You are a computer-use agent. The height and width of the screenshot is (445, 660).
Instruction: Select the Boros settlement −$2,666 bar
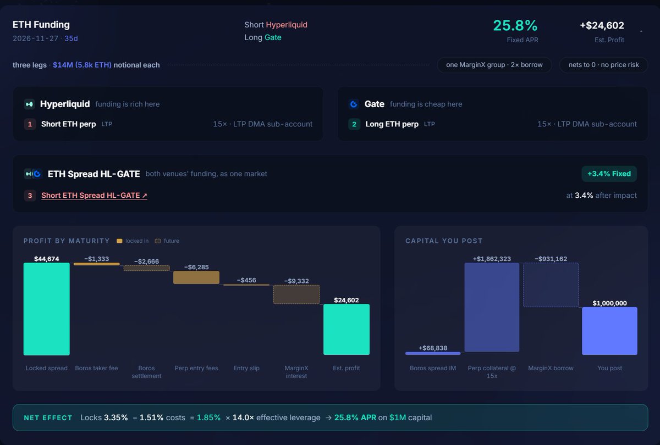click(x=147, y=268)
